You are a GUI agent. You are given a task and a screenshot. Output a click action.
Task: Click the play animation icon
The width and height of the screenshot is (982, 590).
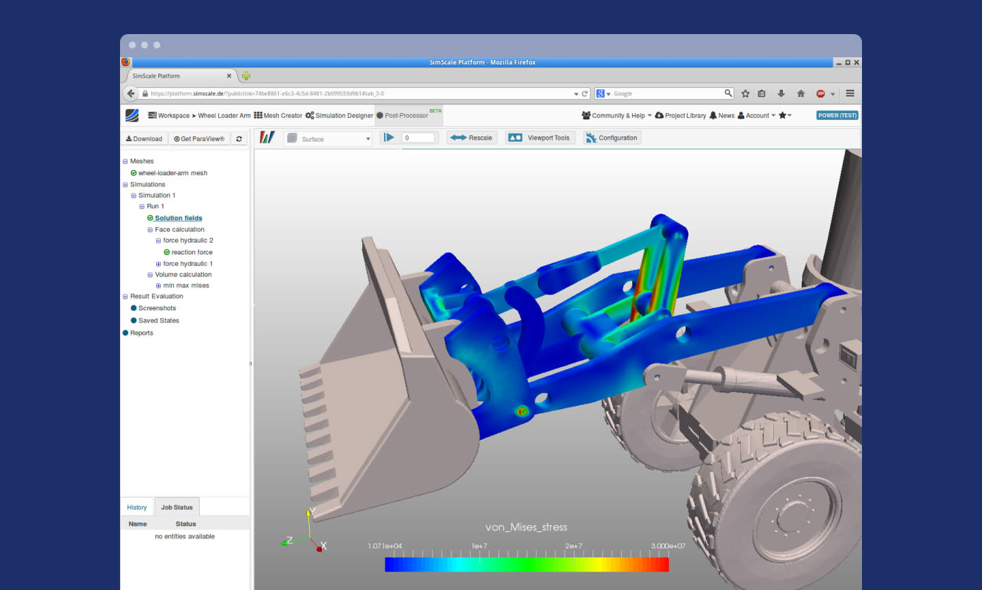point(389,138)
